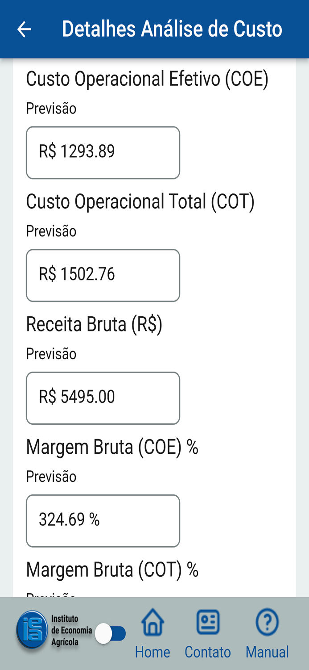Select the COT Previsão field showing R$ 1502.76

[103, 275]
